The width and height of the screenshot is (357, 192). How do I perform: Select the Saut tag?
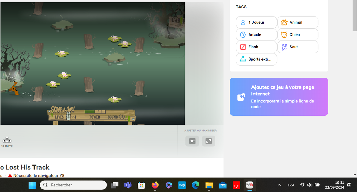[297, 47]
